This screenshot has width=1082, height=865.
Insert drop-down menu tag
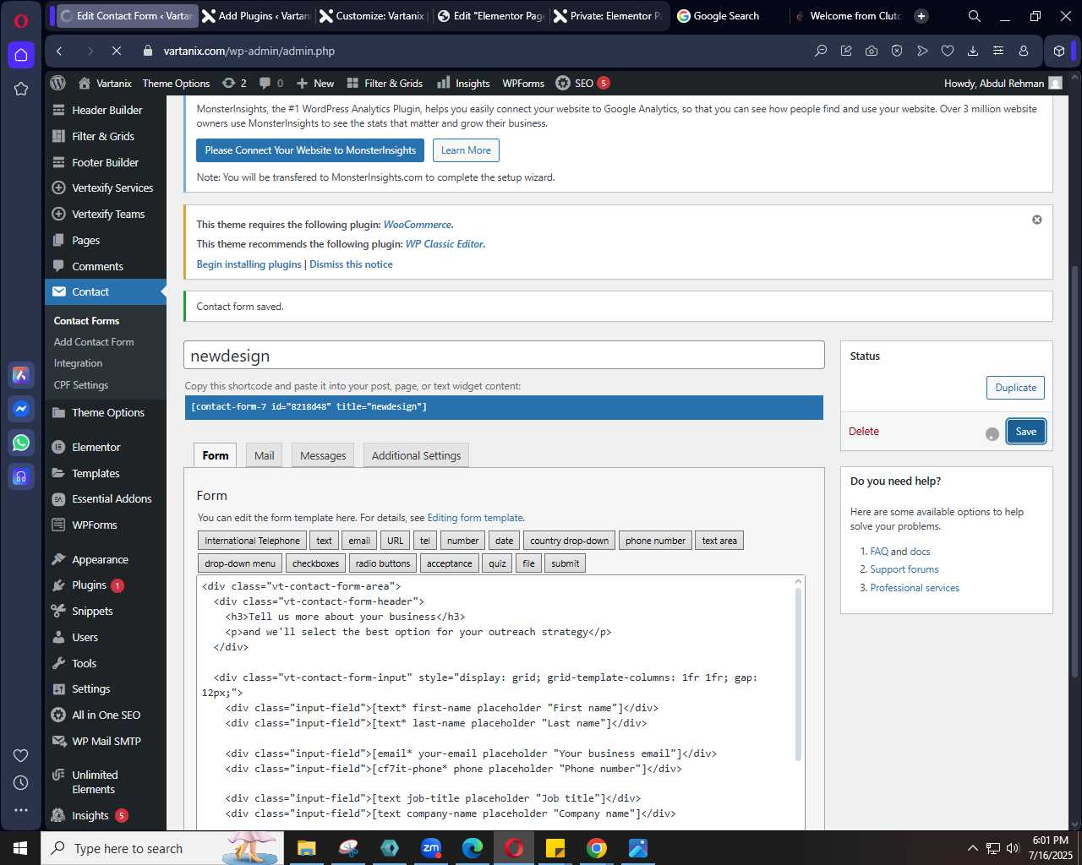(240, 563)
